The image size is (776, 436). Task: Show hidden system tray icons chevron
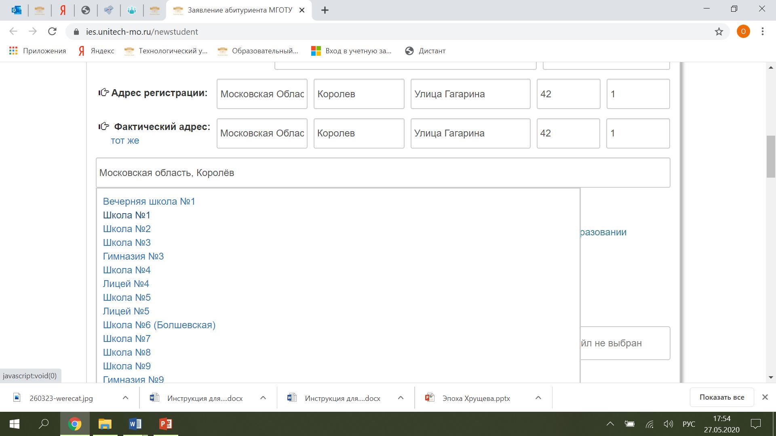click(610, 424)
